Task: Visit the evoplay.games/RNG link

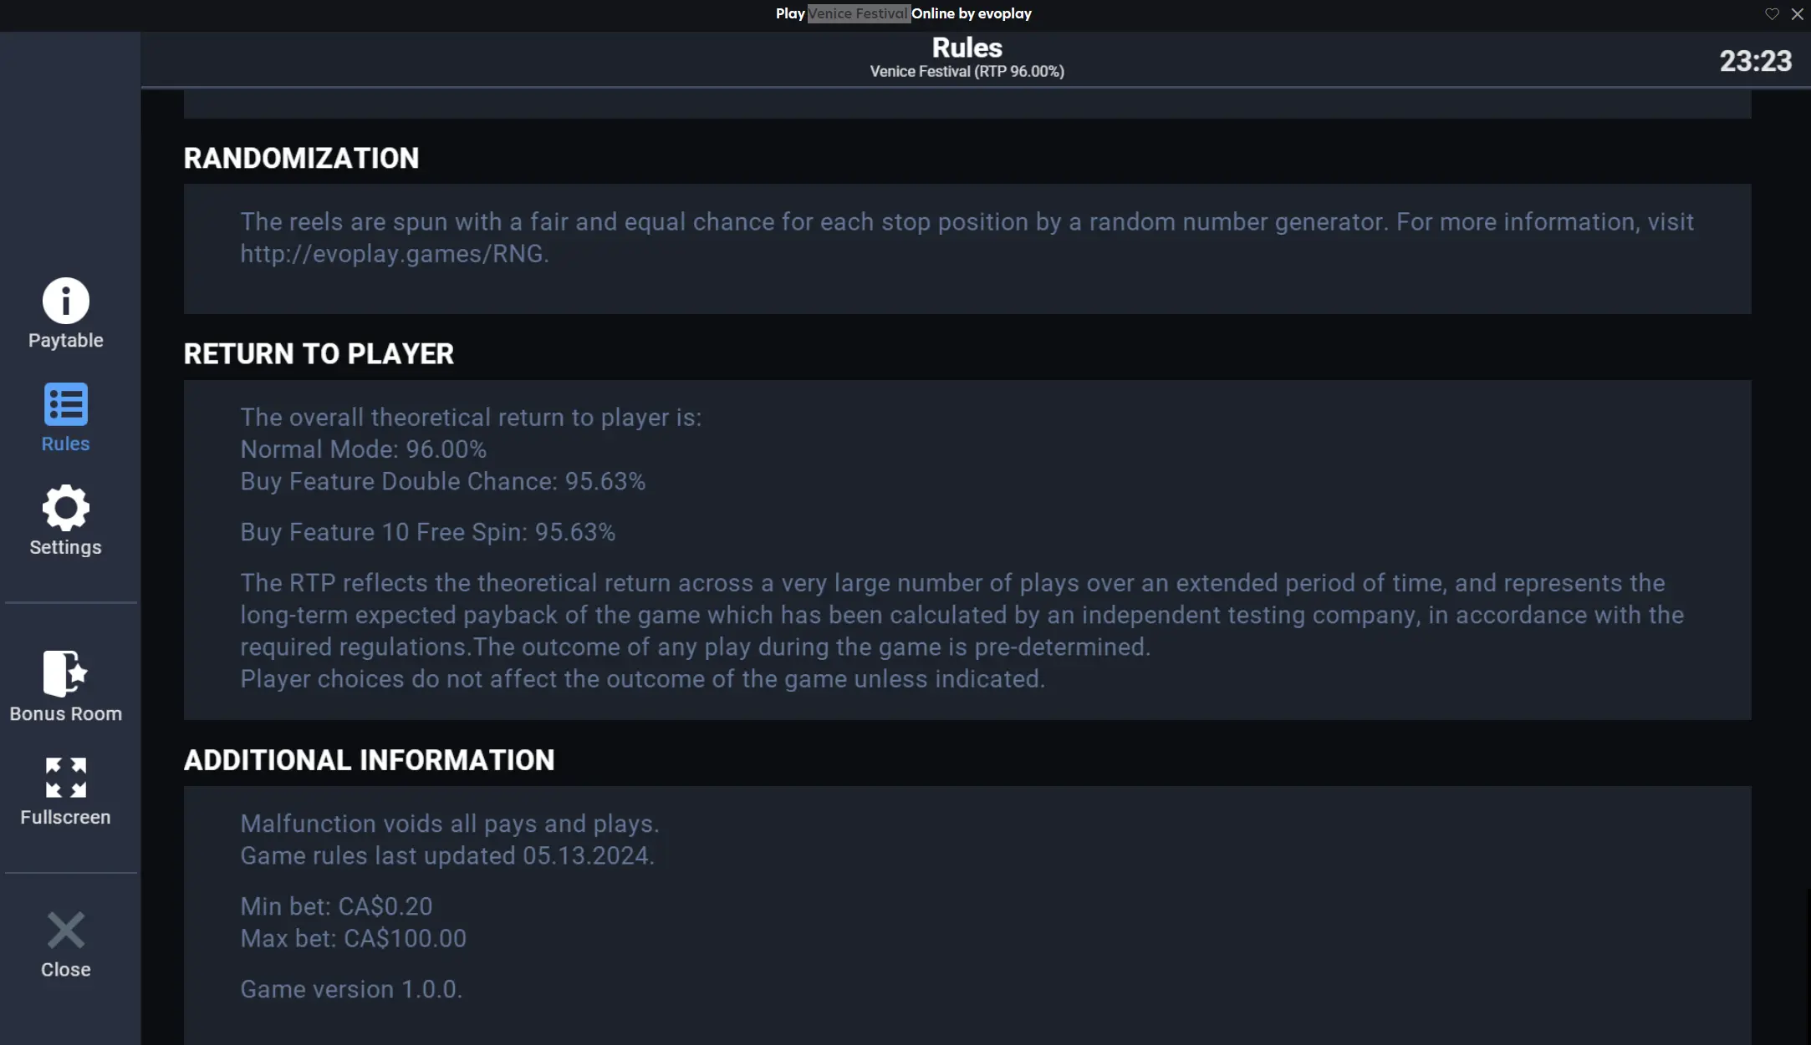Action: pyautogui.click(x=393, y=254)
